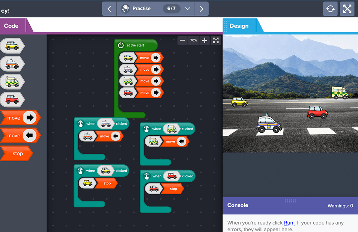Select the yellow car sprite in the palette
The width and height of the screenshot is (358, 232).
click(13, 46)
